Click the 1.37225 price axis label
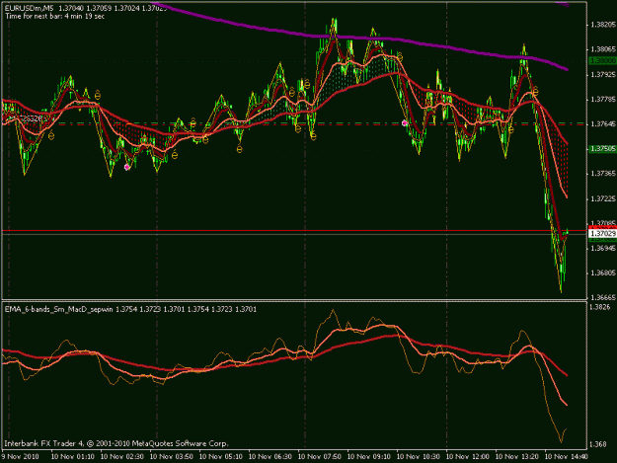The image size is (617, 463). point(603,199)
